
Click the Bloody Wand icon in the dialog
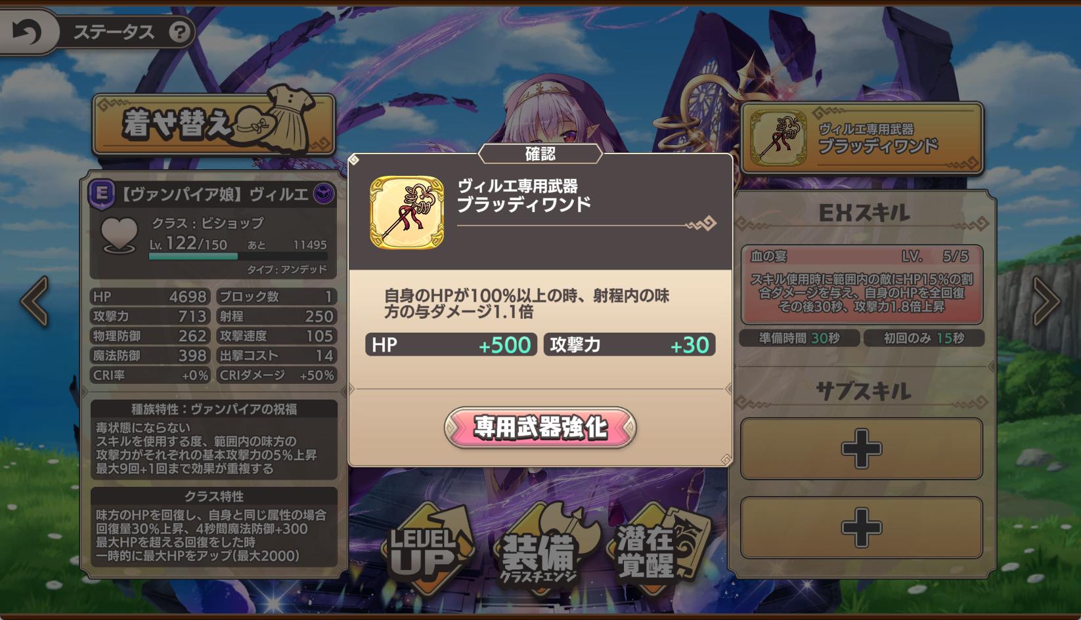pyautogui.click(x=407, y=212)
